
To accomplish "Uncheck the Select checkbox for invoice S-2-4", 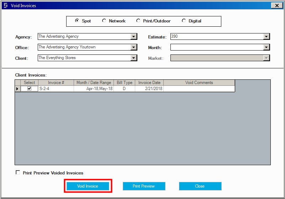I will coord(29,89).
